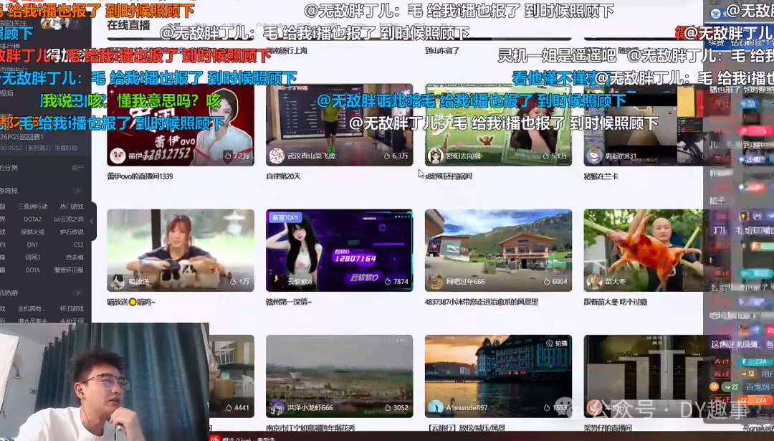
Task: Open the 炉石传说 category
Action: [72, 232]
